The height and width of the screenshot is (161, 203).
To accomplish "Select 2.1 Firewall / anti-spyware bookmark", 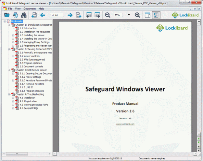I will pyautogui.click(x=36, y=52).
